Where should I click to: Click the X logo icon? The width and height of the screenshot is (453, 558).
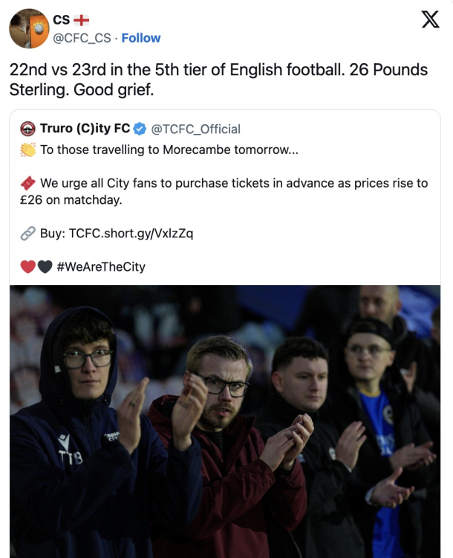coord(430,21)
